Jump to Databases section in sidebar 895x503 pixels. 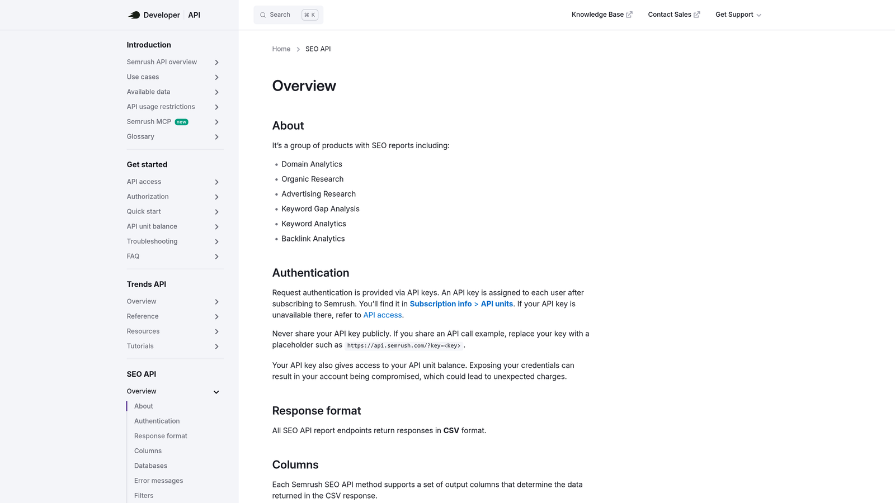click(x=150, y=466)
